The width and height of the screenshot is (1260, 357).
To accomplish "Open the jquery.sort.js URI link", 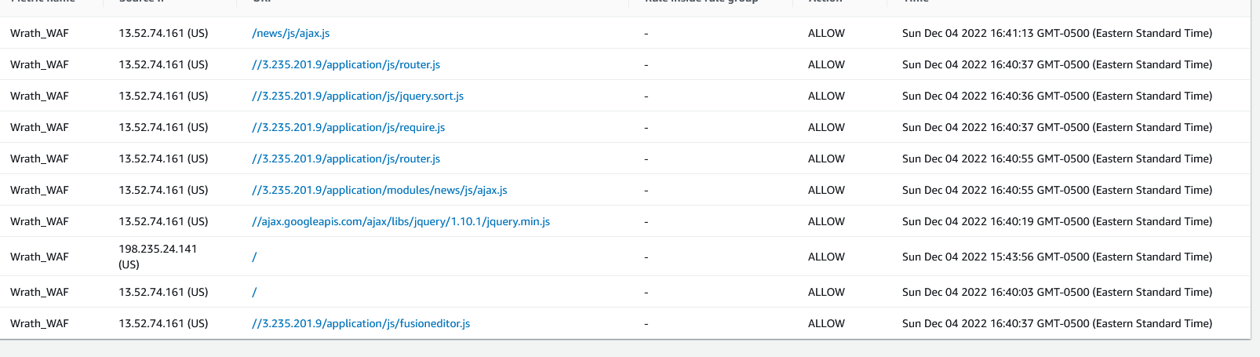I will point(357,96).
